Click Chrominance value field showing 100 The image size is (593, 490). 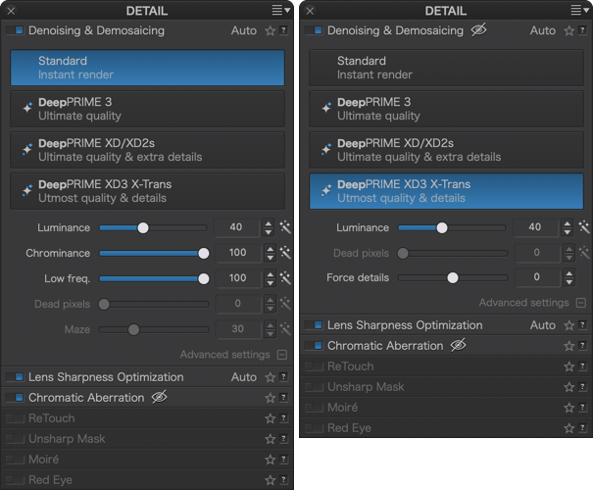point(238,253)
